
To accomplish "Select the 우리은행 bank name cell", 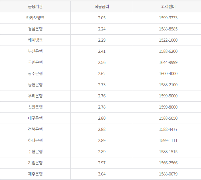I will click(35, 96).
